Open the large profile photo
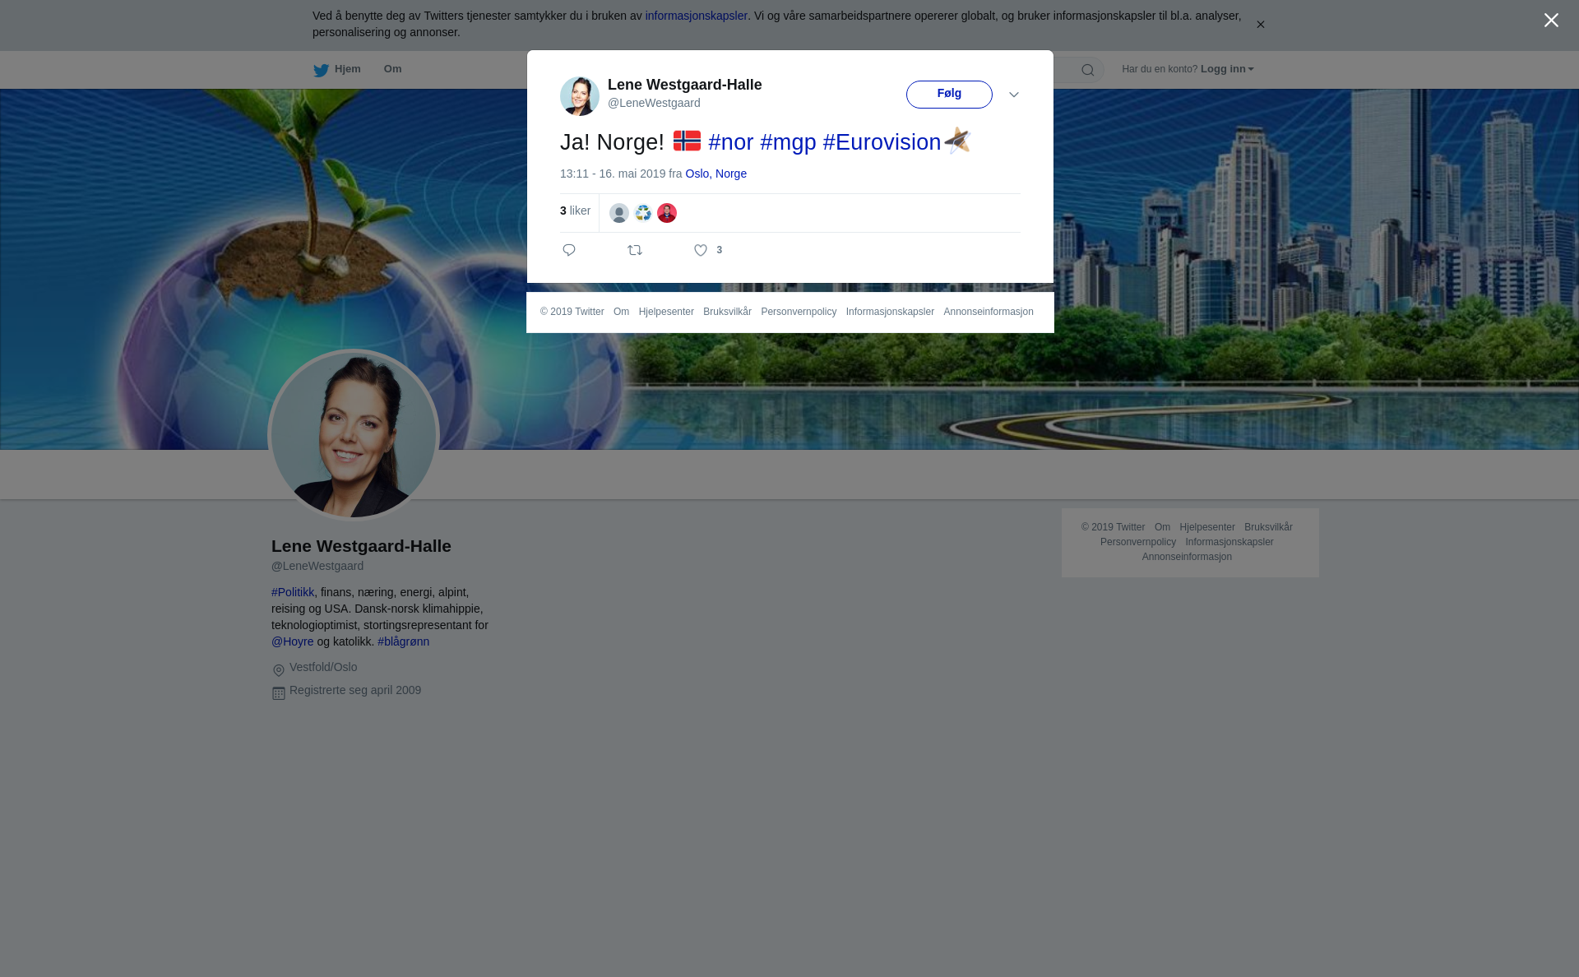The height and width of the screenshot is (977, 1579). pos(354,435)
